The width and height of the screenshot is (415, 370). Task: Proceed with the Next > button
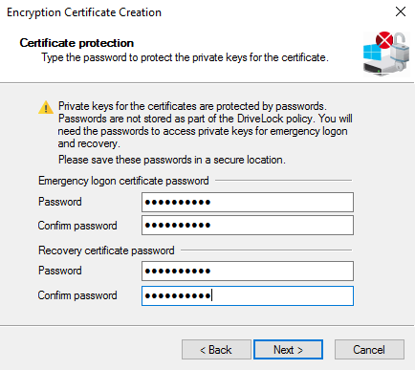(x=288, y=350)
